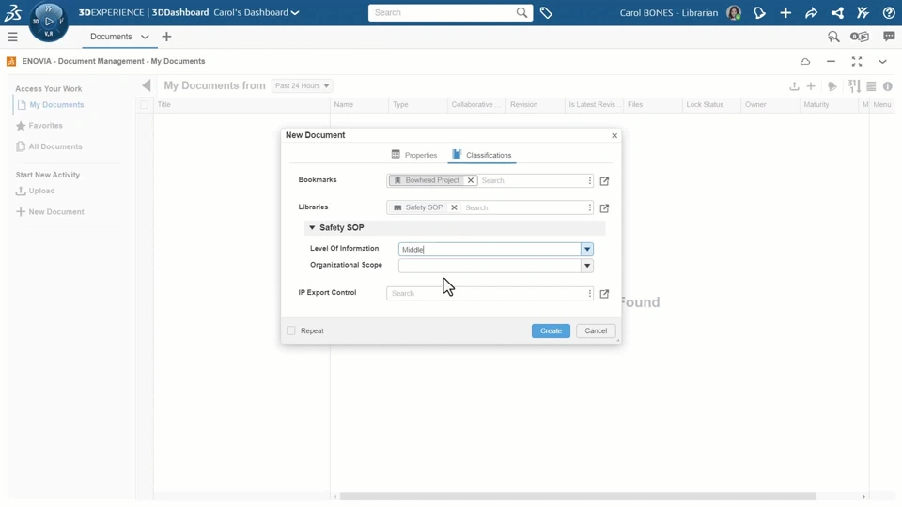Switch list view icon in toolbar

[871, 86]
